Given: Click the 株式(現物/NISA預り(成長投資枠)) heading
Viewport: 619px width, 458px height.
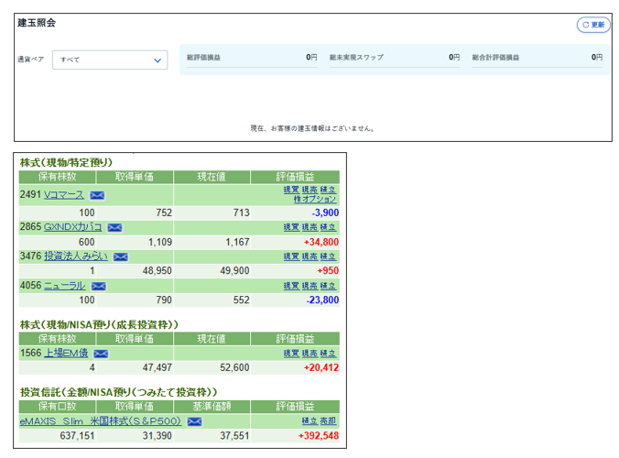Looking at the screenshot, I should (99, 324).
